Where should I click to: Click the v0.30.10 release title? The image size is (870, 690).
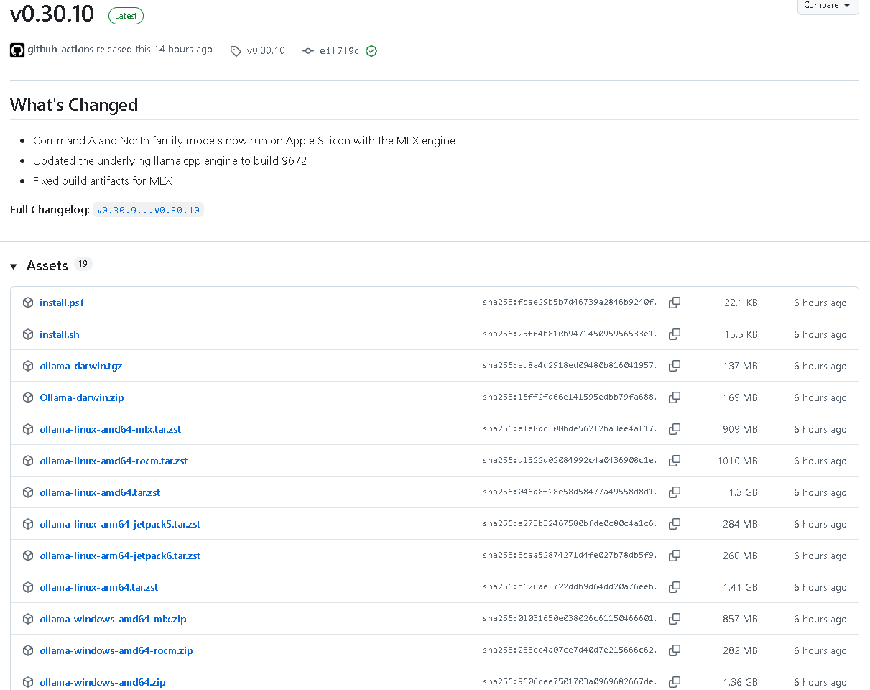coord(52,14)
